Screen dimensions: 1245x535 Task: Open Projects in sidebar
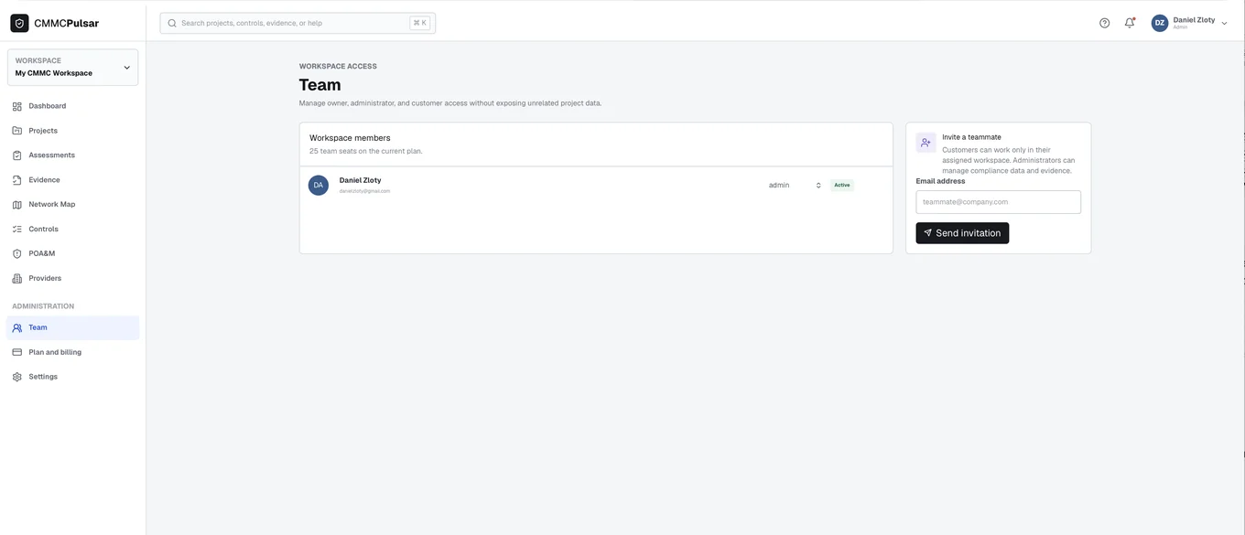pos(72,131)
